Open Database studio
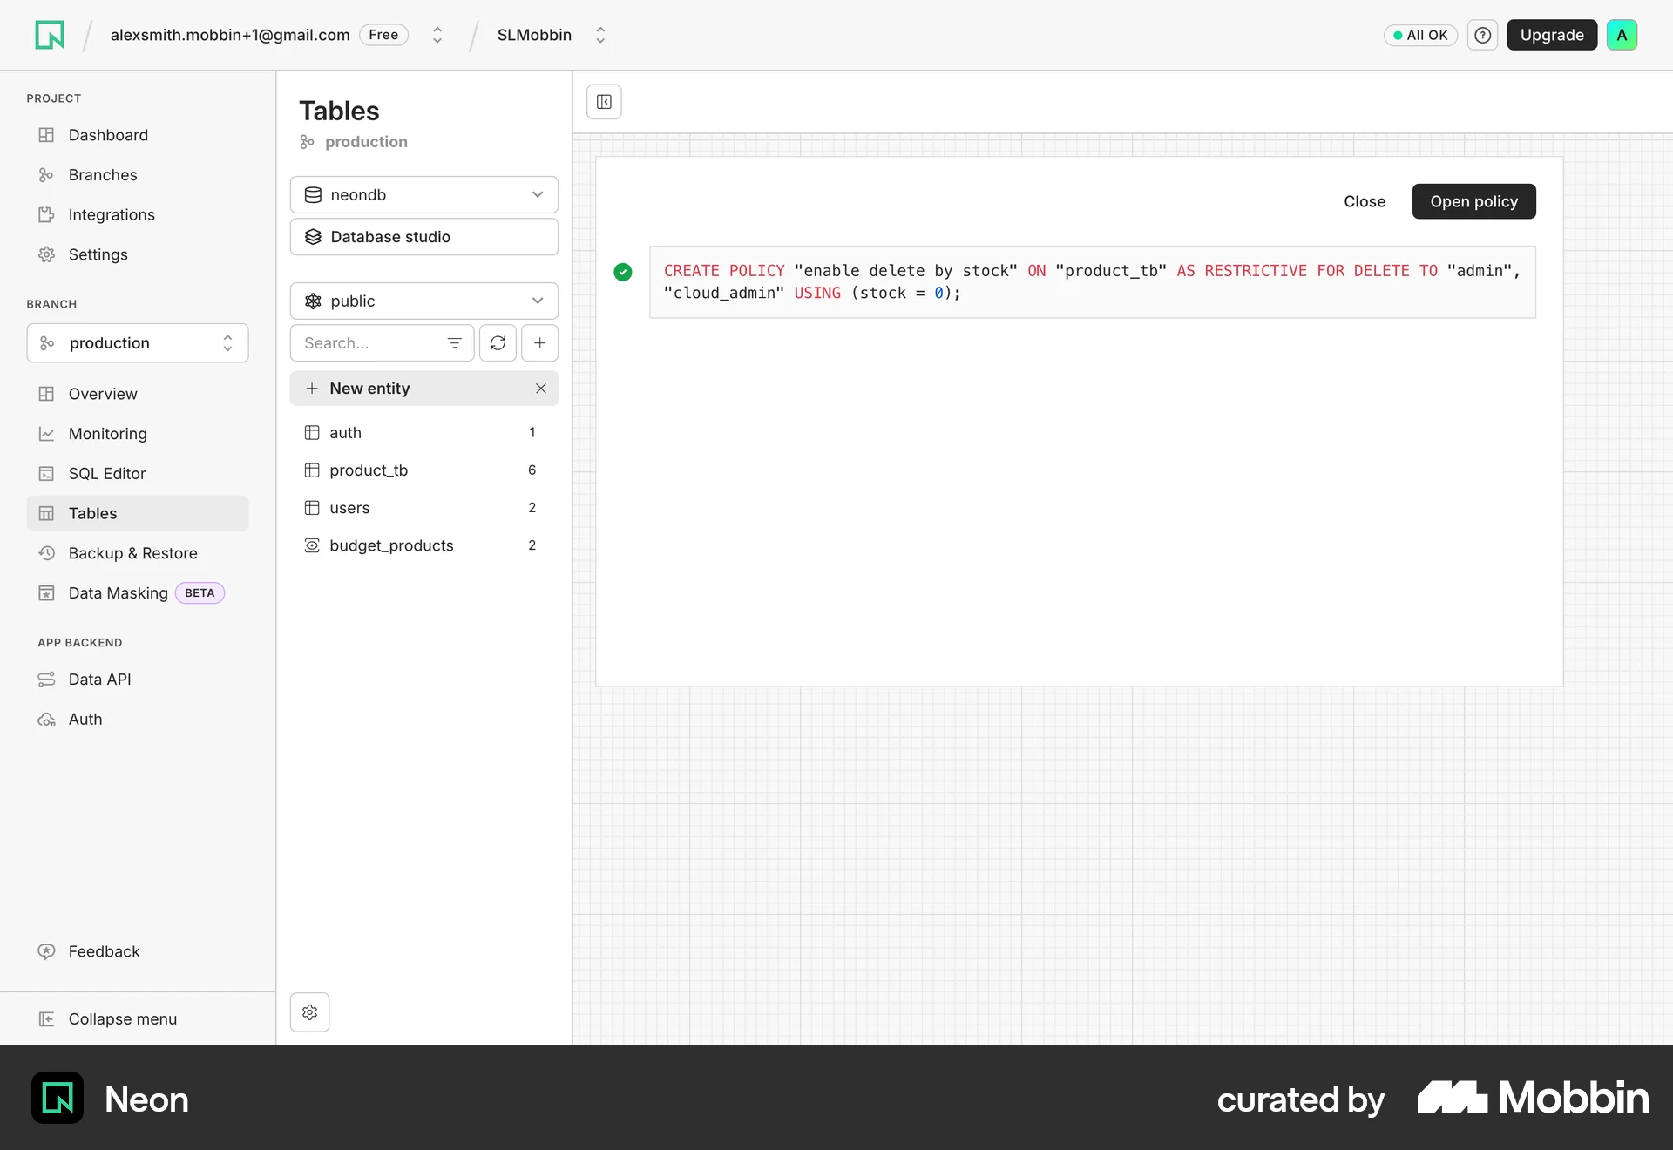 (x=424, y=237)
